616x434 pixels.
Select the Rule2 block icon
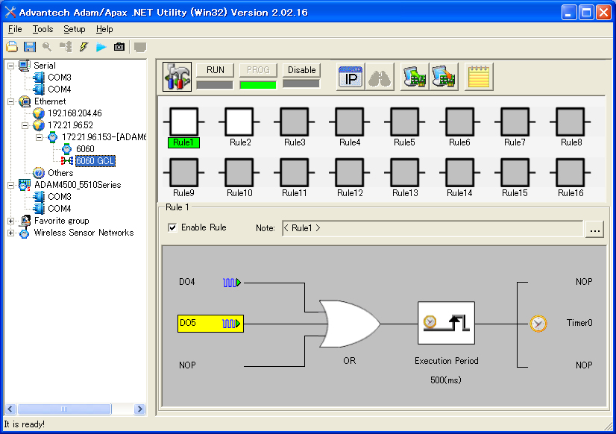[x=239, y=122]
